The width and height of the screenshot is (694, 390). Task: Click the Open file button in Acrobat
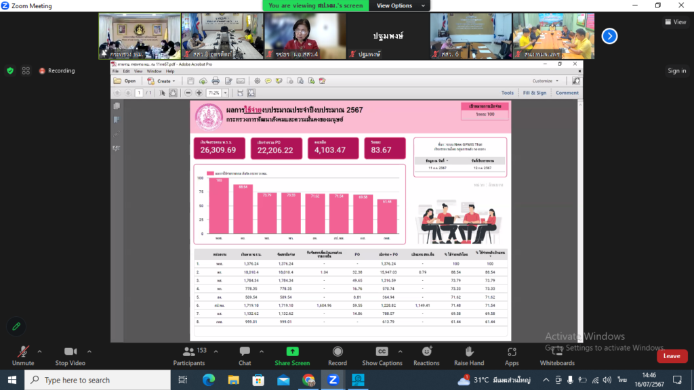click(125, 81)
